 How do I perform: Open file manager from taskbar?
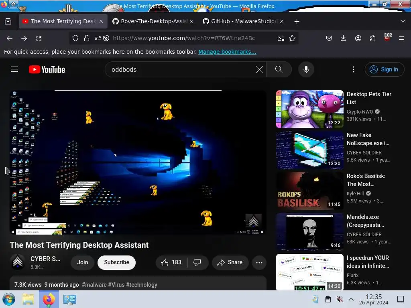tap(28, 299)
